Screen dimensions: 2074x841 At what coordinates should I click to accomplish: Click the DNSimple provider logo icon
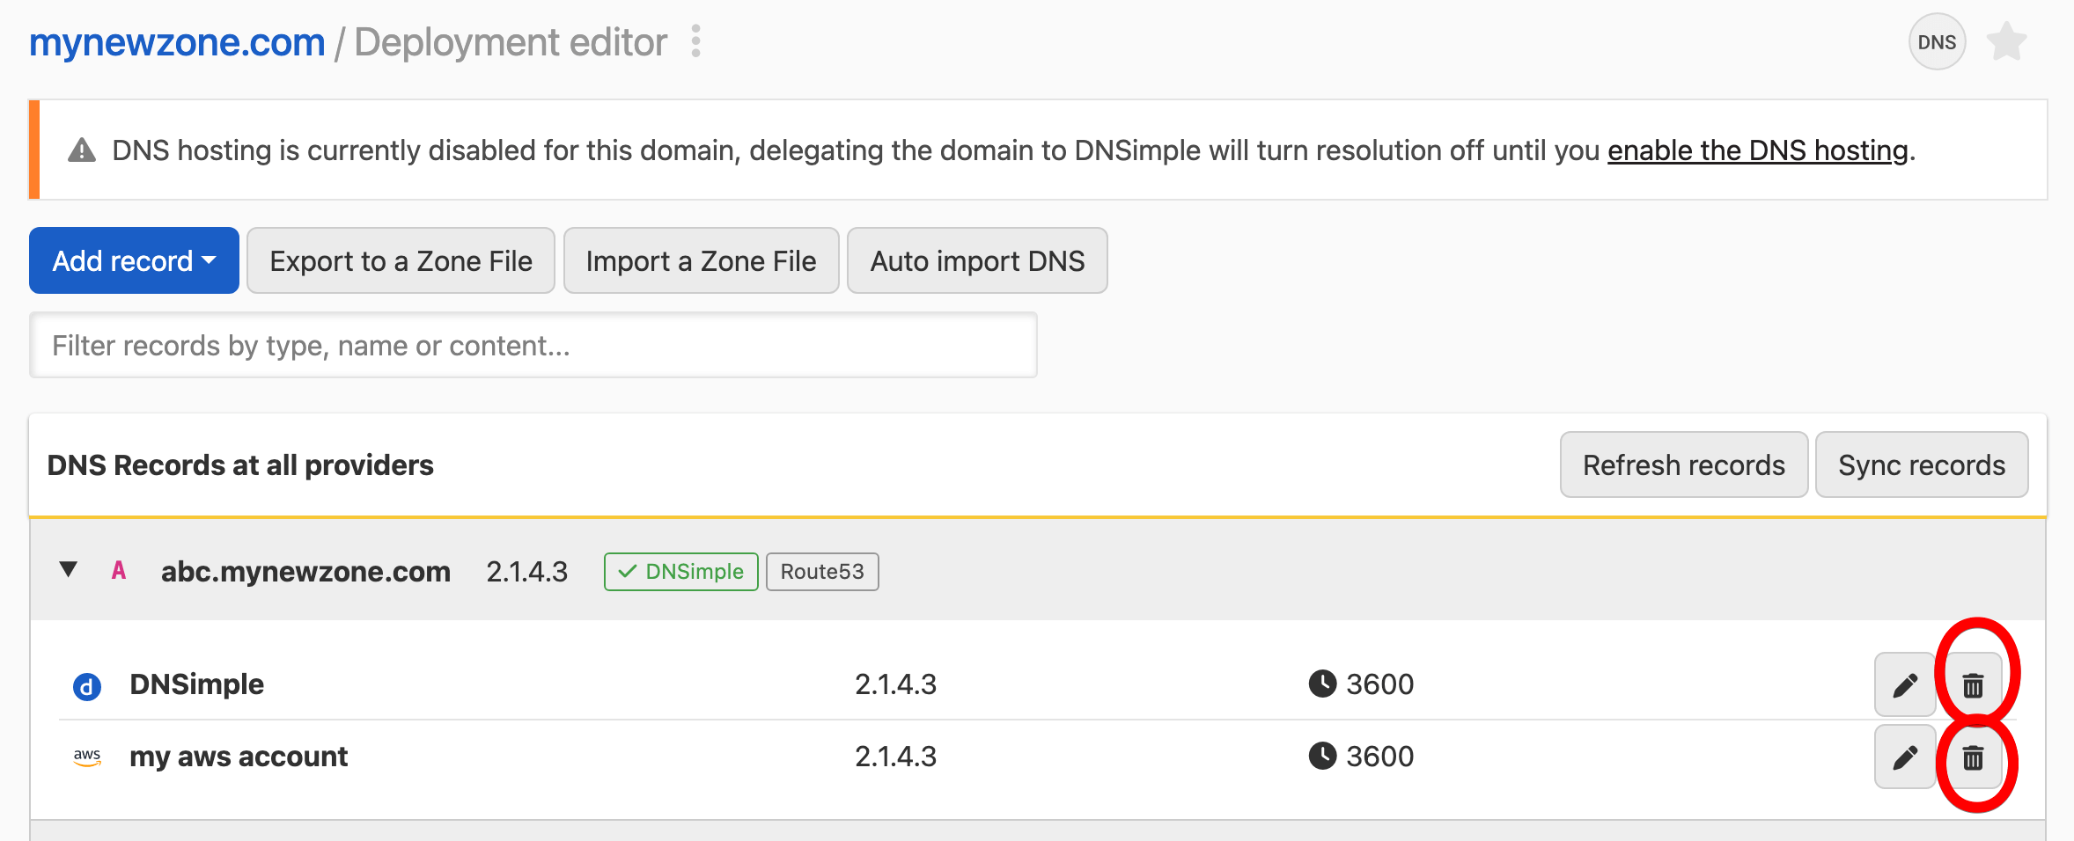pyautogui.click(x=87, y=685)
